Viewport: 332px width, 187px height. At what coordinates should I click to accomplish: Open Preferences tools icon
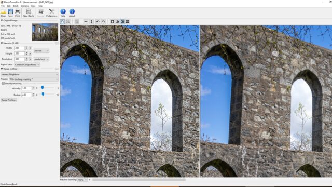pyautogui.click(x=52, y=12)
